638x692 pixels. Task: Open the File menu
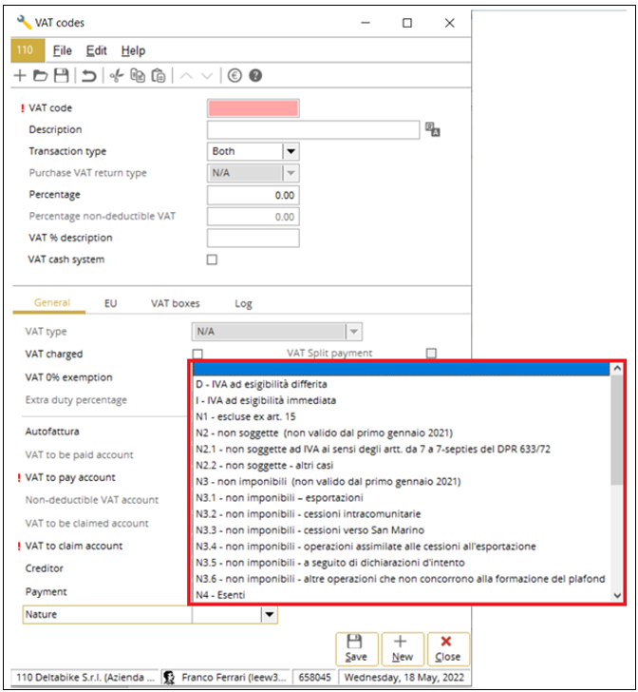point(62,50)
